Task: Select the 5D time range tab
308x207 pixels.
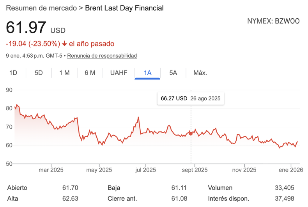Action: pyautogui.click(x=39, y=73)
